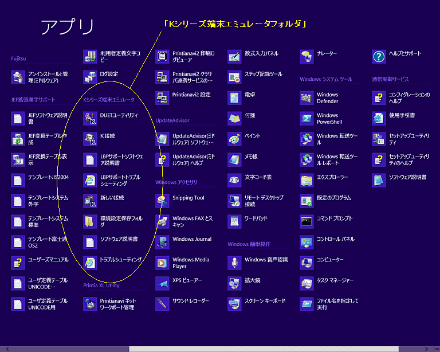Open Windows 転送ツール レポート
This screenshot has height=352, width=440.
coord(307,159)
